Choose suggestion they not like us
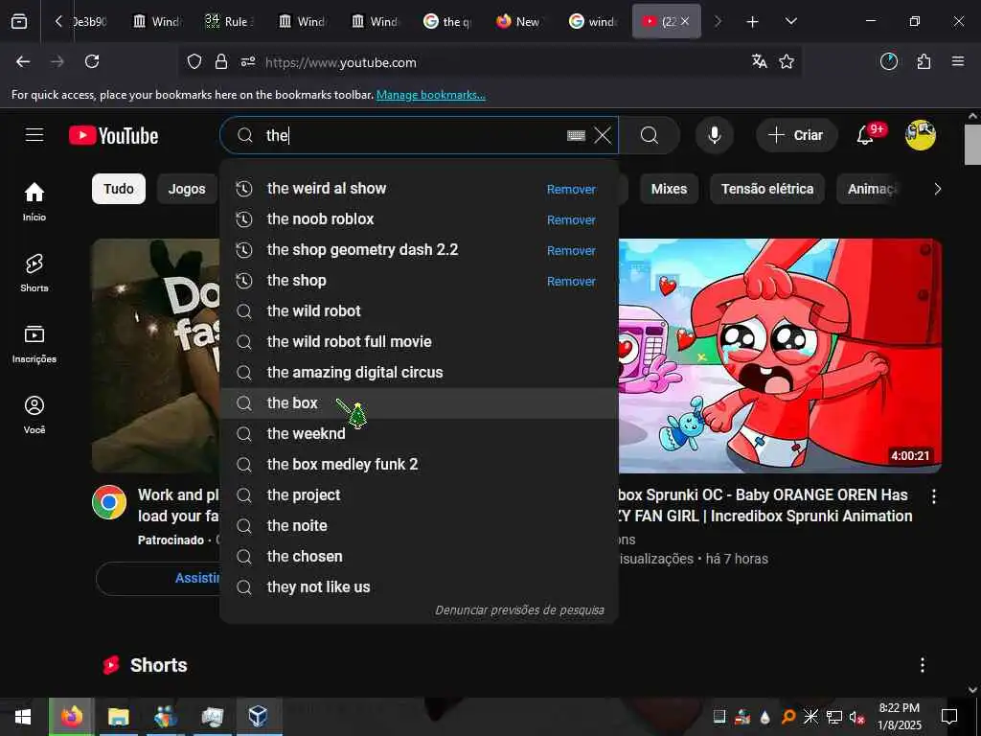Image resolution: width=981 pixels, height=736 pixels. (x=419, y=587)
